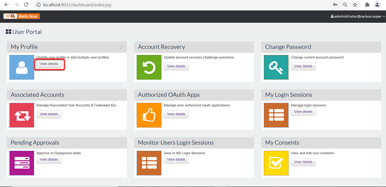Click the Monitor Users Login Sessions icon

(x=149, y=163)
